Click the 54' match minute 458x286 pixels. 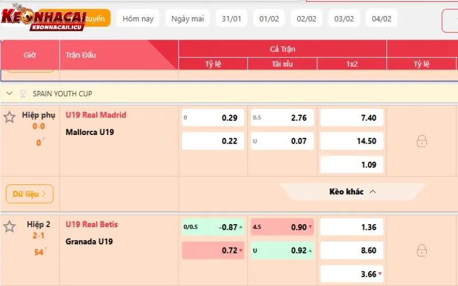[40, 252]
